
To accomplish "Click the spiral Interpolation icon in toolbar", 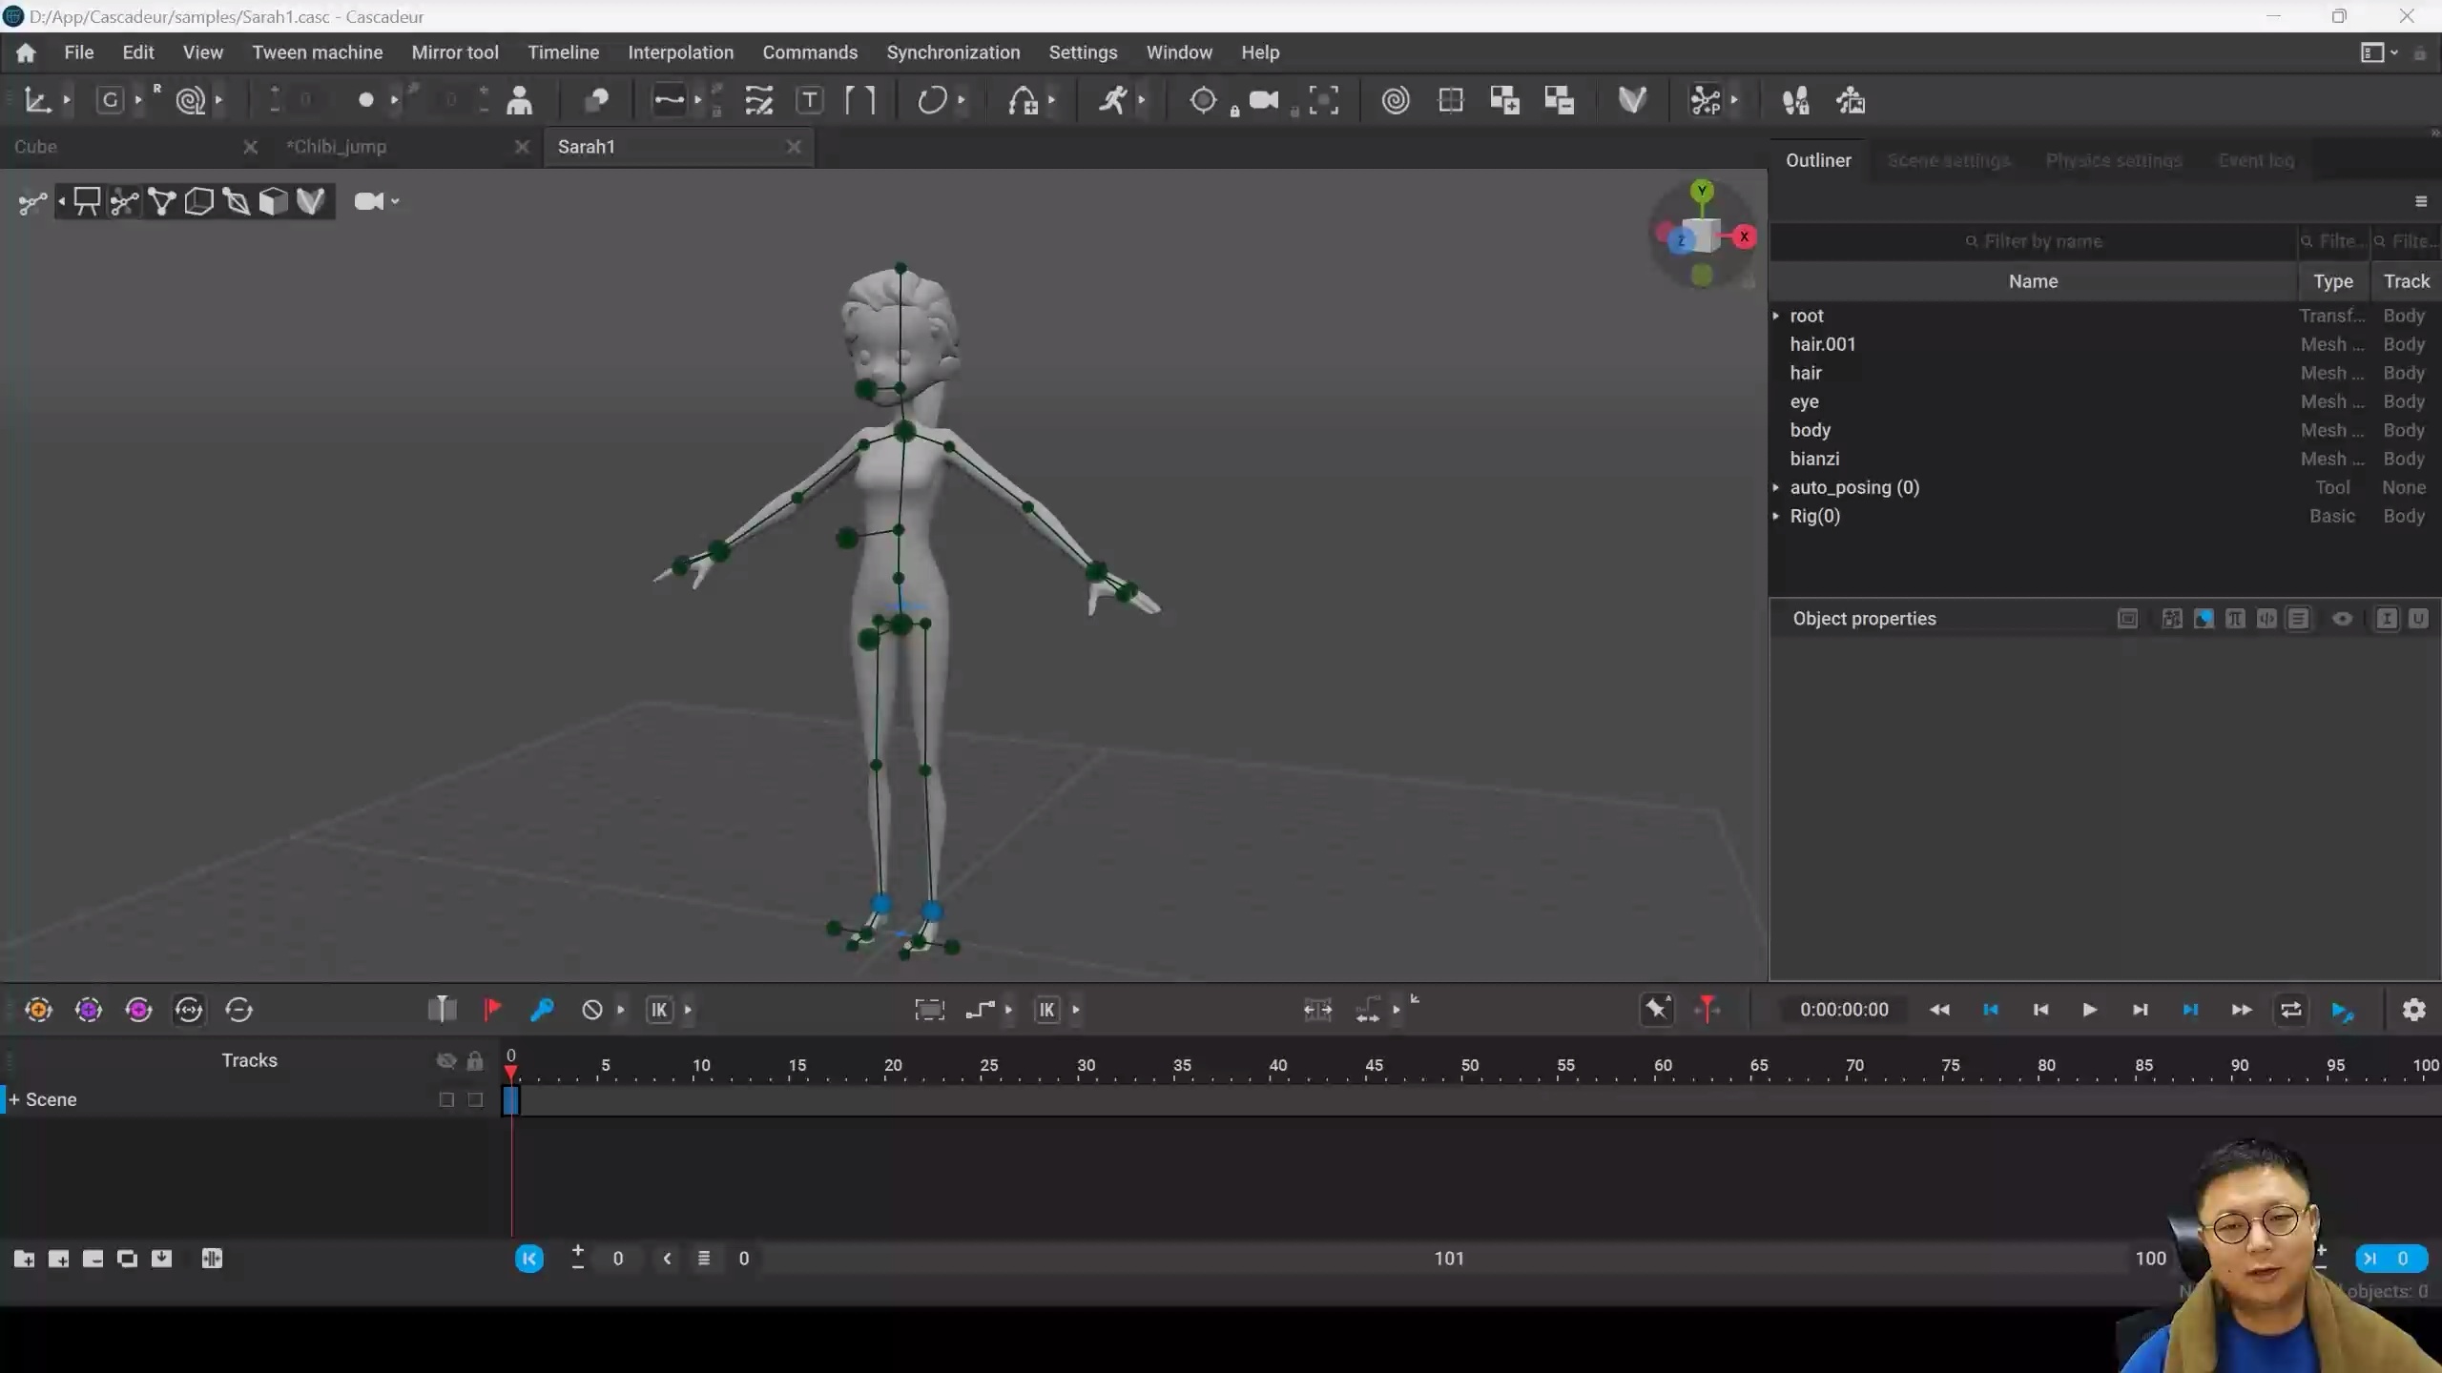I will [x=1395, y=100].
